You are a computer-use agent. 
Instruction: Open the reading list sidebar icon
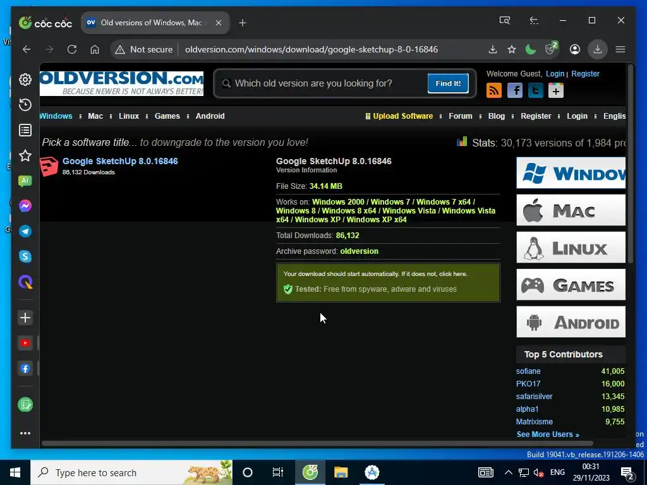point(25,130)
